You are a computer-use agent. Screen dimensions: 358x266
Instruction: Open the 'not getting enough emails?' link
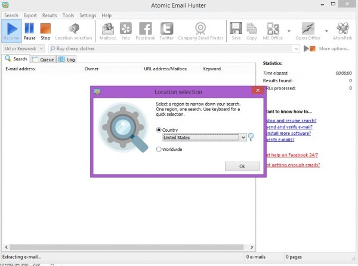coord(293,165)
